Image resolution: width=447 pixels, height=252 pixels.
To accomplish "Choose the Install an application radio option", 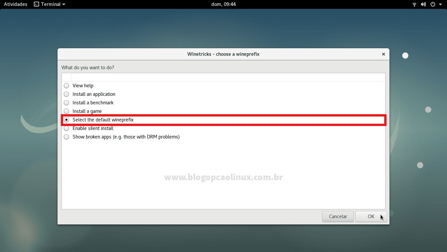I will [66, 94].
